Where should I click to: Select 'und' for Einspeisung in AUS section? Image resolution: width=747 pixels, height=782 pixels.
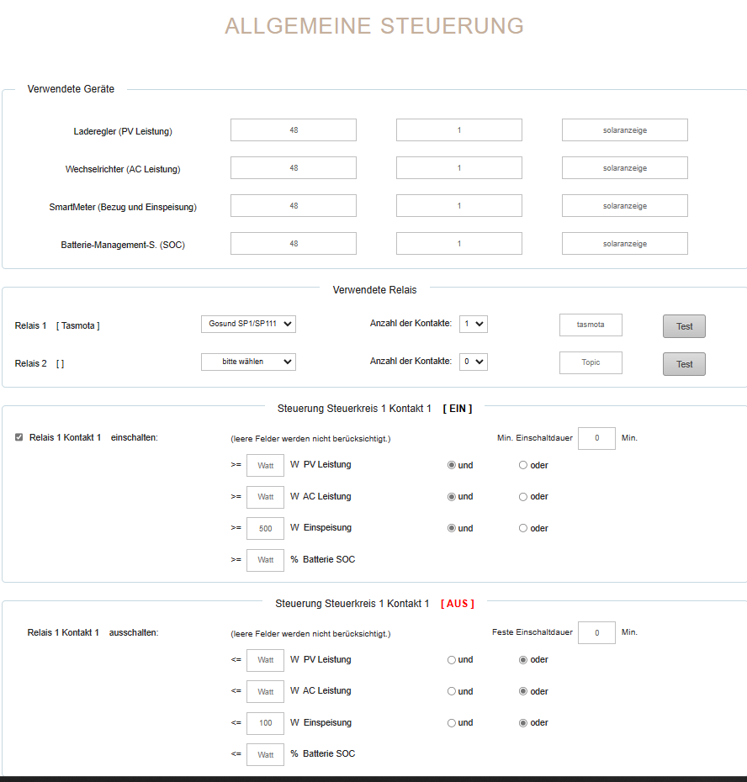pos(452,722)
